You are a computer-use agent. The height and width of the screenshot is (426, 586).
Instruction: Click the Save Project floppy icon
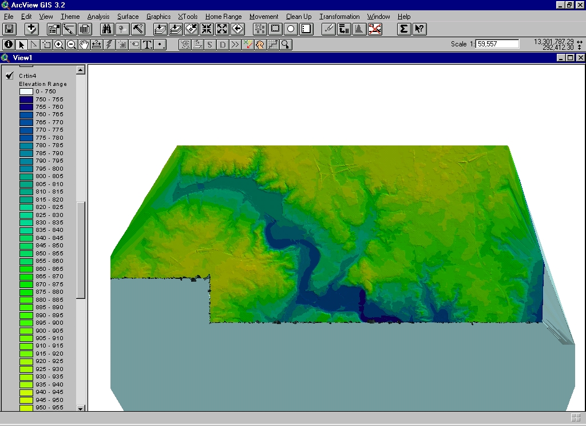pyautogui.click(x=9, y=29)
